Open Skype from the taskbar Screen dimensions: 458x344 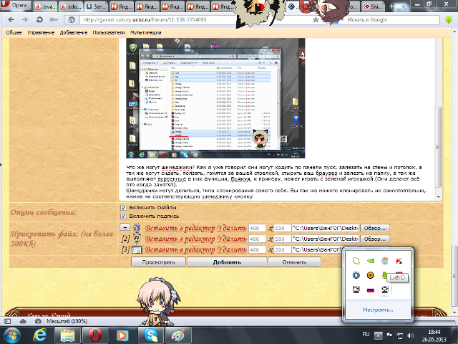pyautogui.click(x=151, y=335)
